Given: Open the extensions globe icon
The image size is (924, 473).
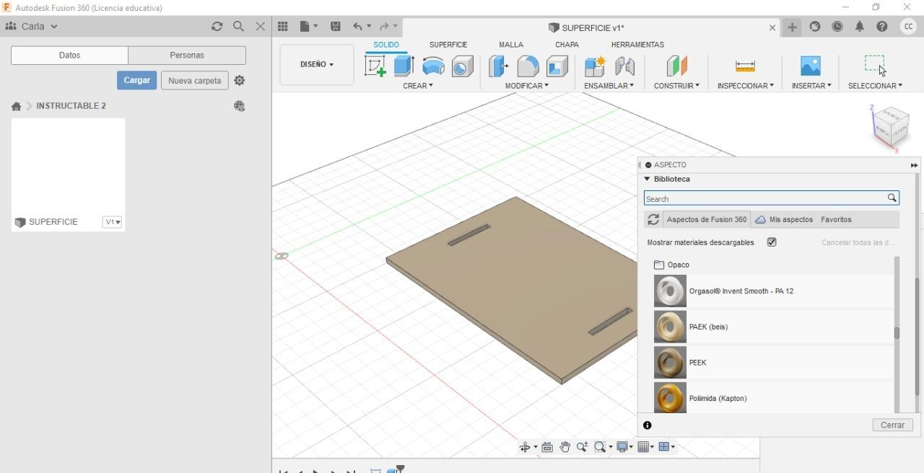Looking at the screenshot, I should 815,27.
